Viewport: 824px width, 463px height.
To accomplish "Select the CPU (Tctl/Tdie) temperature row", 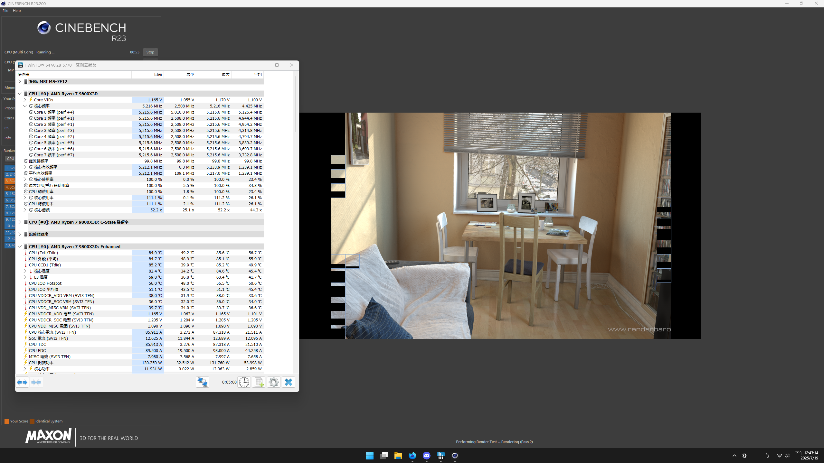I will point(140,253).
